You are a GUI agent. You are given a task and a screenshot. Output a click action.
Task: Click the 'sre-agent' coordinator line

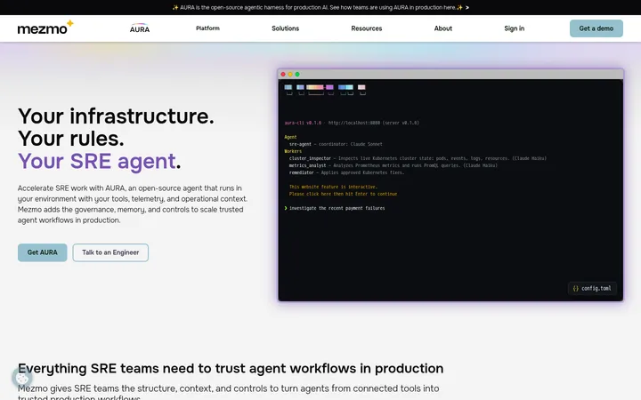pyautogui.click(x=336, y=144)
